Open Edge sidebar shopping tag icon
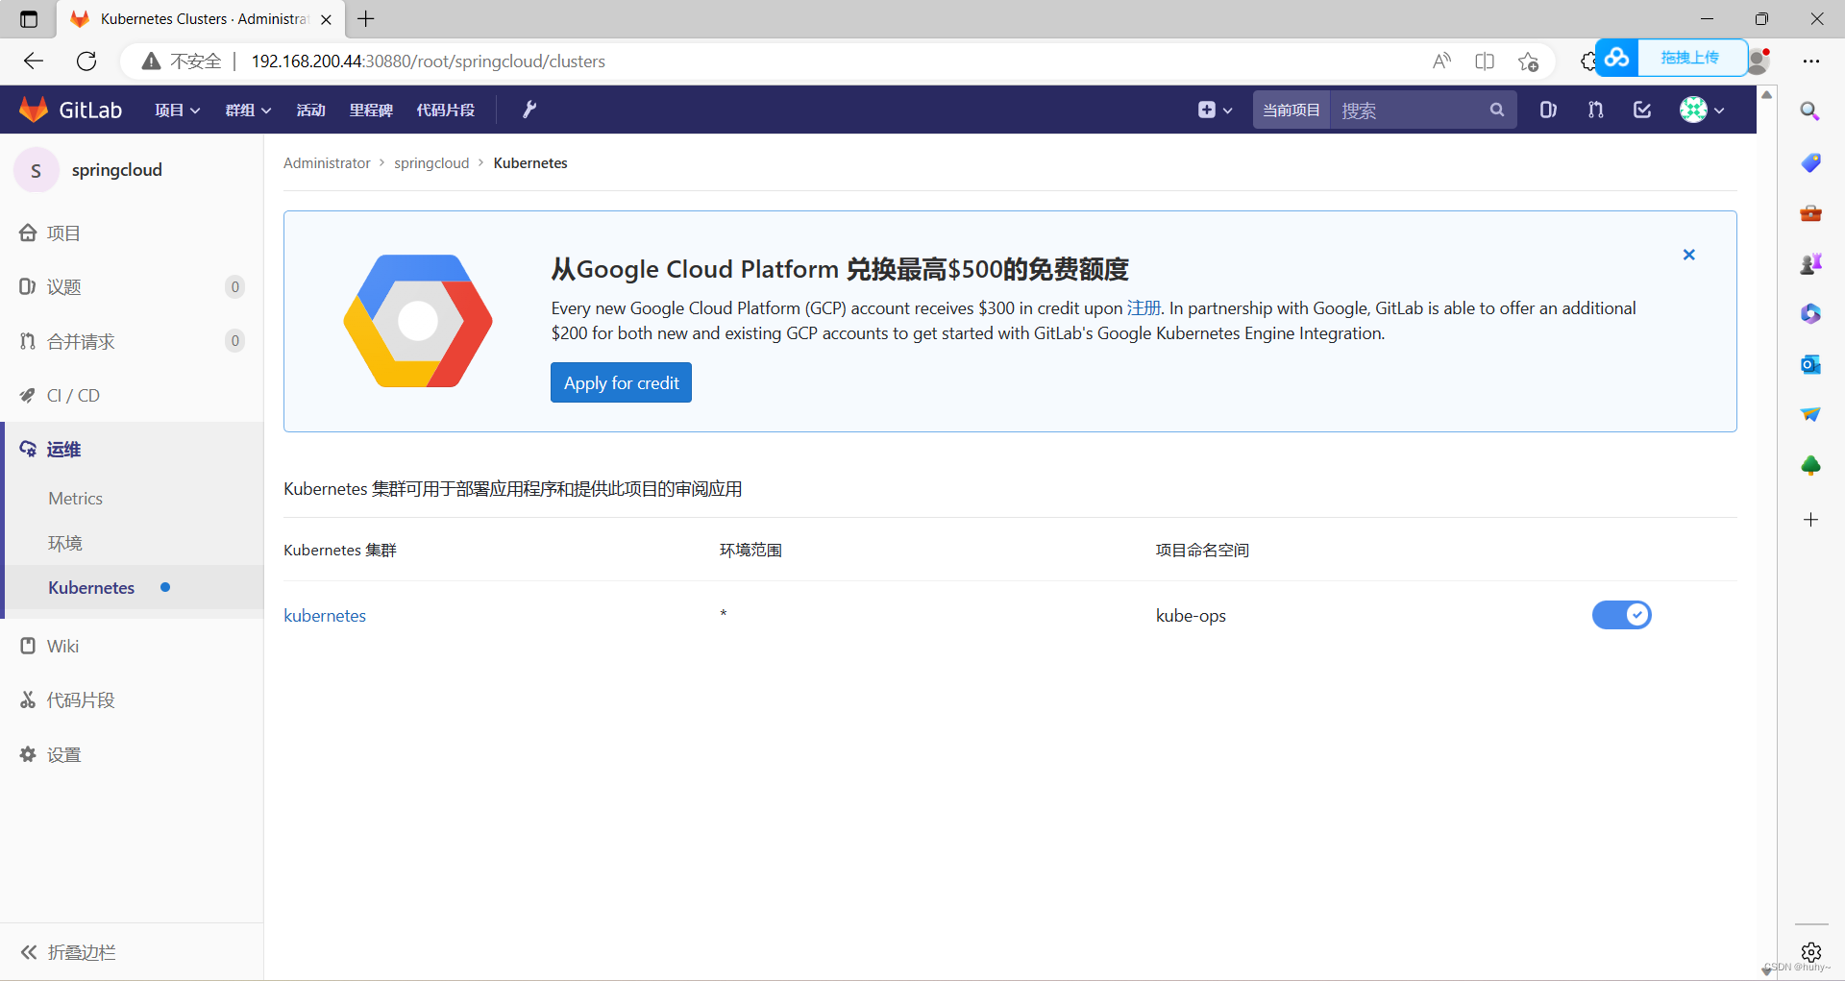 tap(1810, 162)
